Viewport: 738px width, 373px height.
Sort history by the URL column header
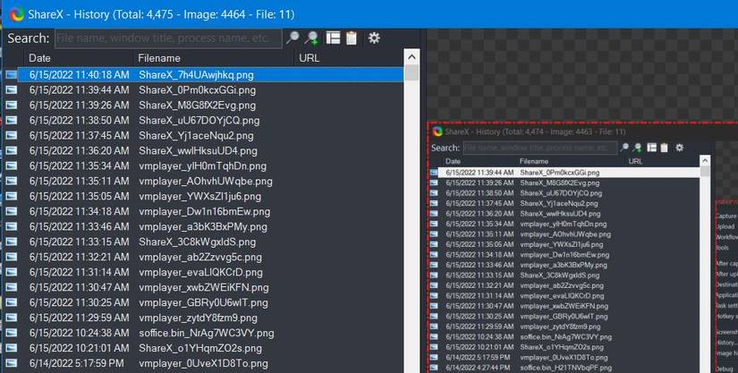click(349, 58)
